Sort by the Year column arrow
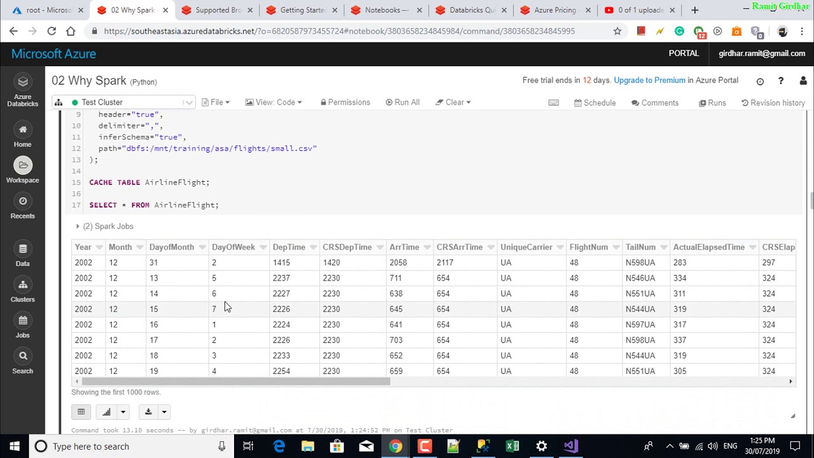 tap(99, 247)
